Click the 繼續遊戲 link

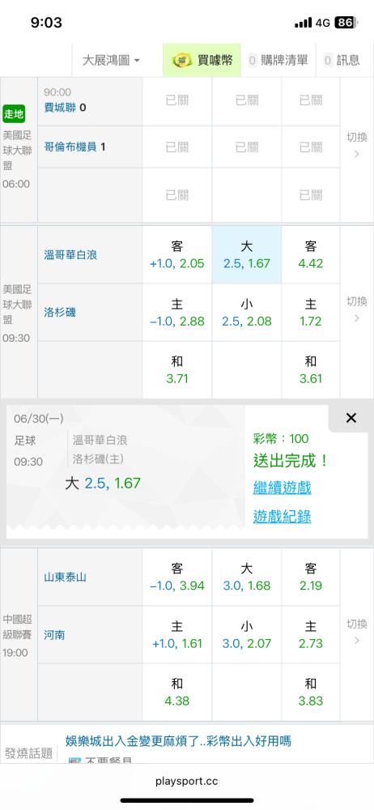pyautogui.click(x=282, y=487)
